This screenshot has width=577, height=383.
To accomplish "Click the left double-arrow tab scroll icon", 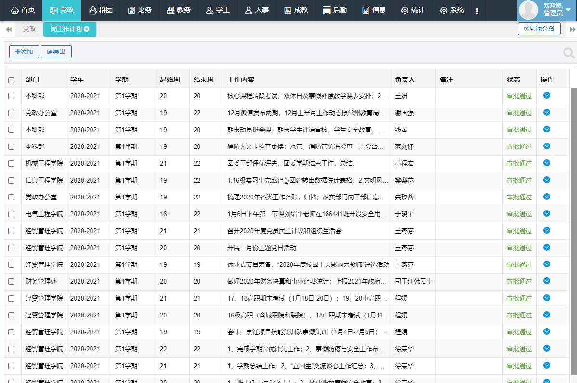I will tap(8, 29).
